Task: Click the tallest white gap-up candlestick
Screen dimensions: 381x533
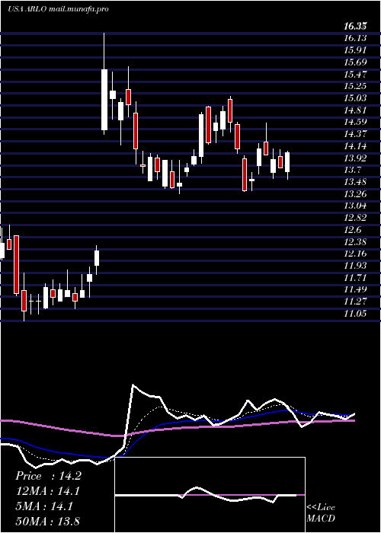Action: pos(104,100)
